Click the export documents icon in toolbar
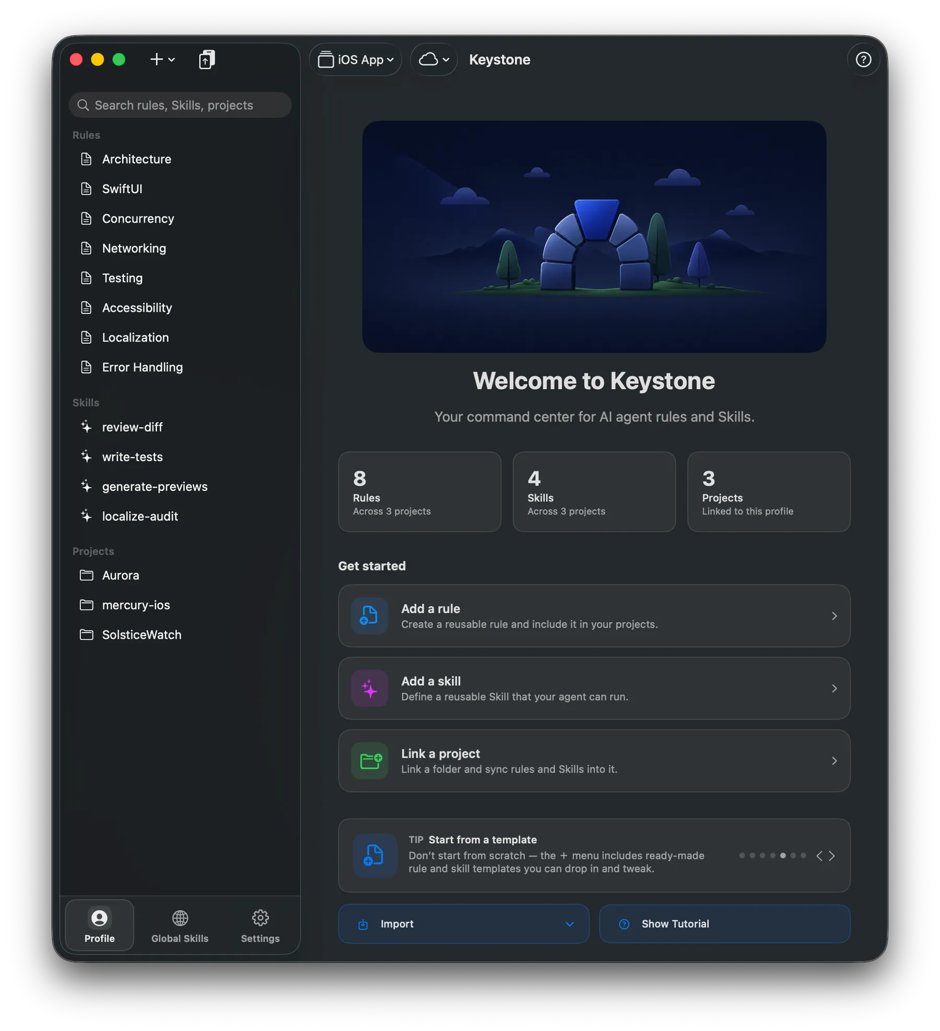 coord(207,60)
